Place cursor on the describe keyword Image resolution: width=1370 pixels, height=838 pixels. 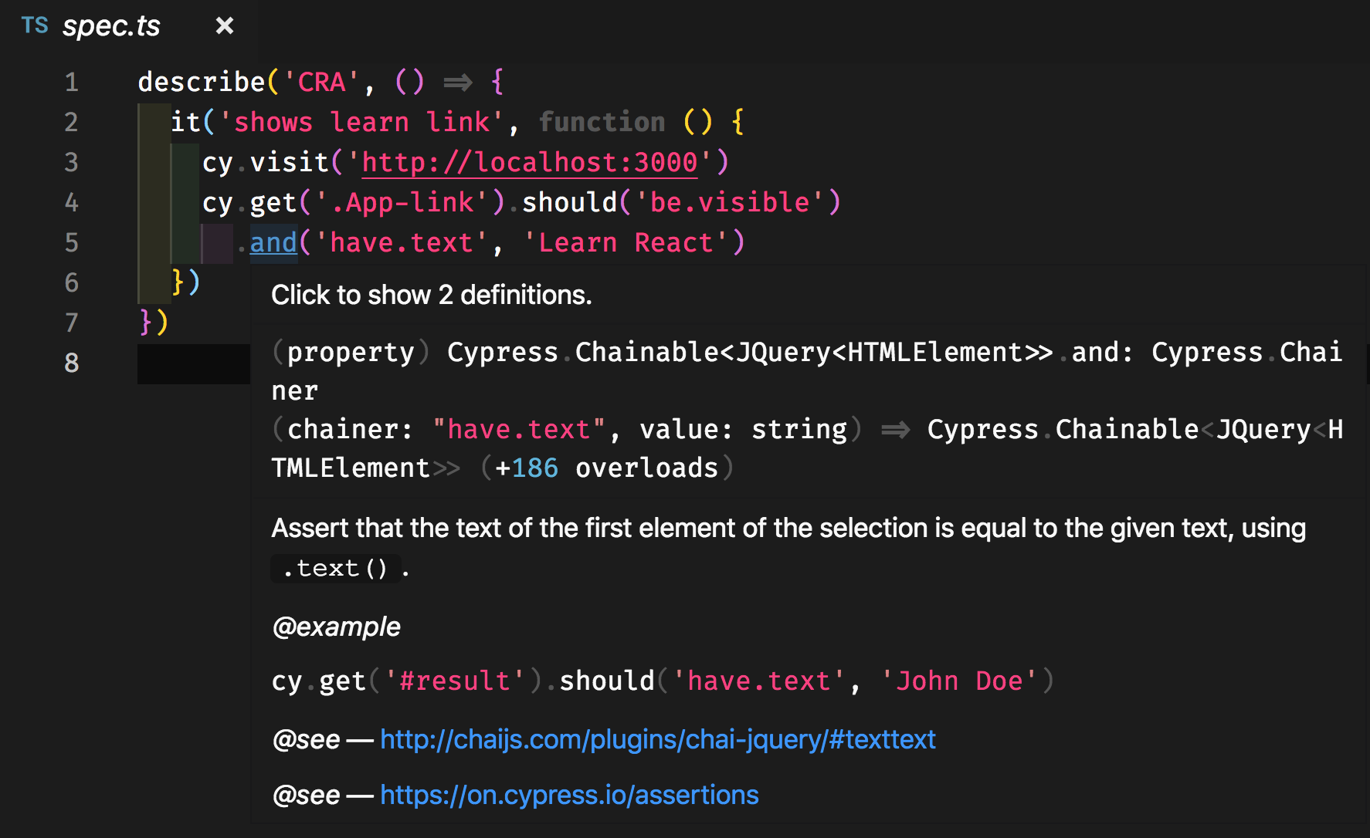click(x=201, y=82)
